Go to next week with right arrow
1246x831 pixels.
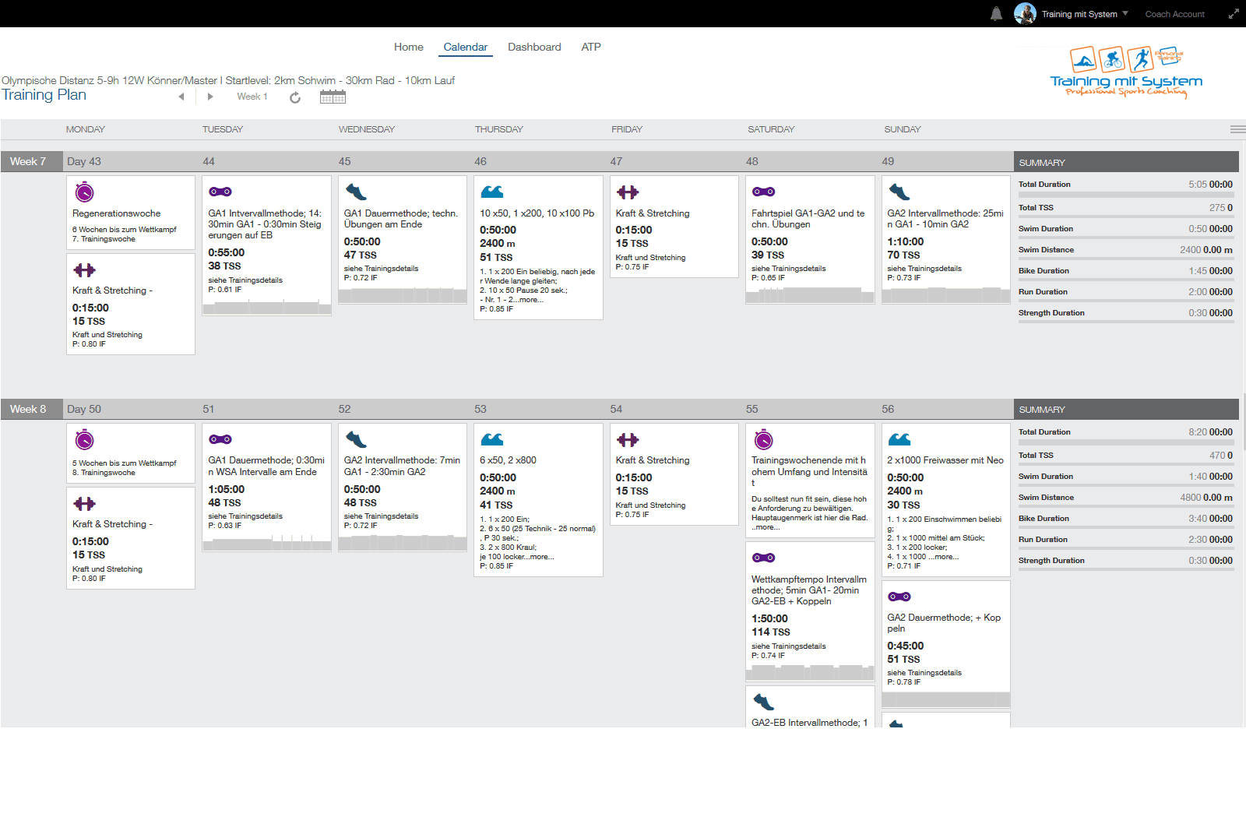click(210, 97)
